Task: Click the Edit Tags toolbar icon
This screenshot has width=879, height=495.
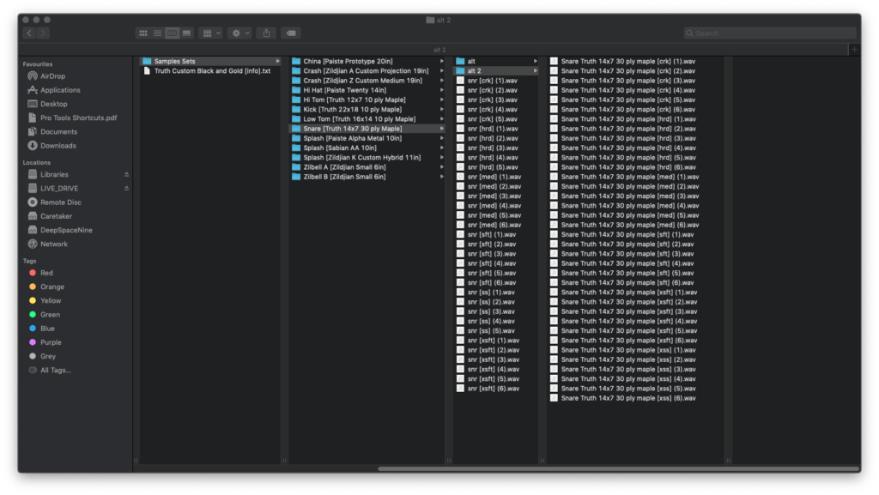Action: click(x=291, y=33)
